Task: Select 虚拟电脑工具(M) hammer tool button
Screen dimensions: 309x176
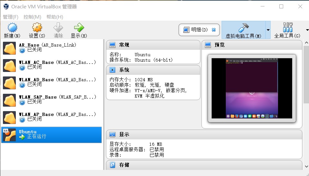Action: (244, 30)
